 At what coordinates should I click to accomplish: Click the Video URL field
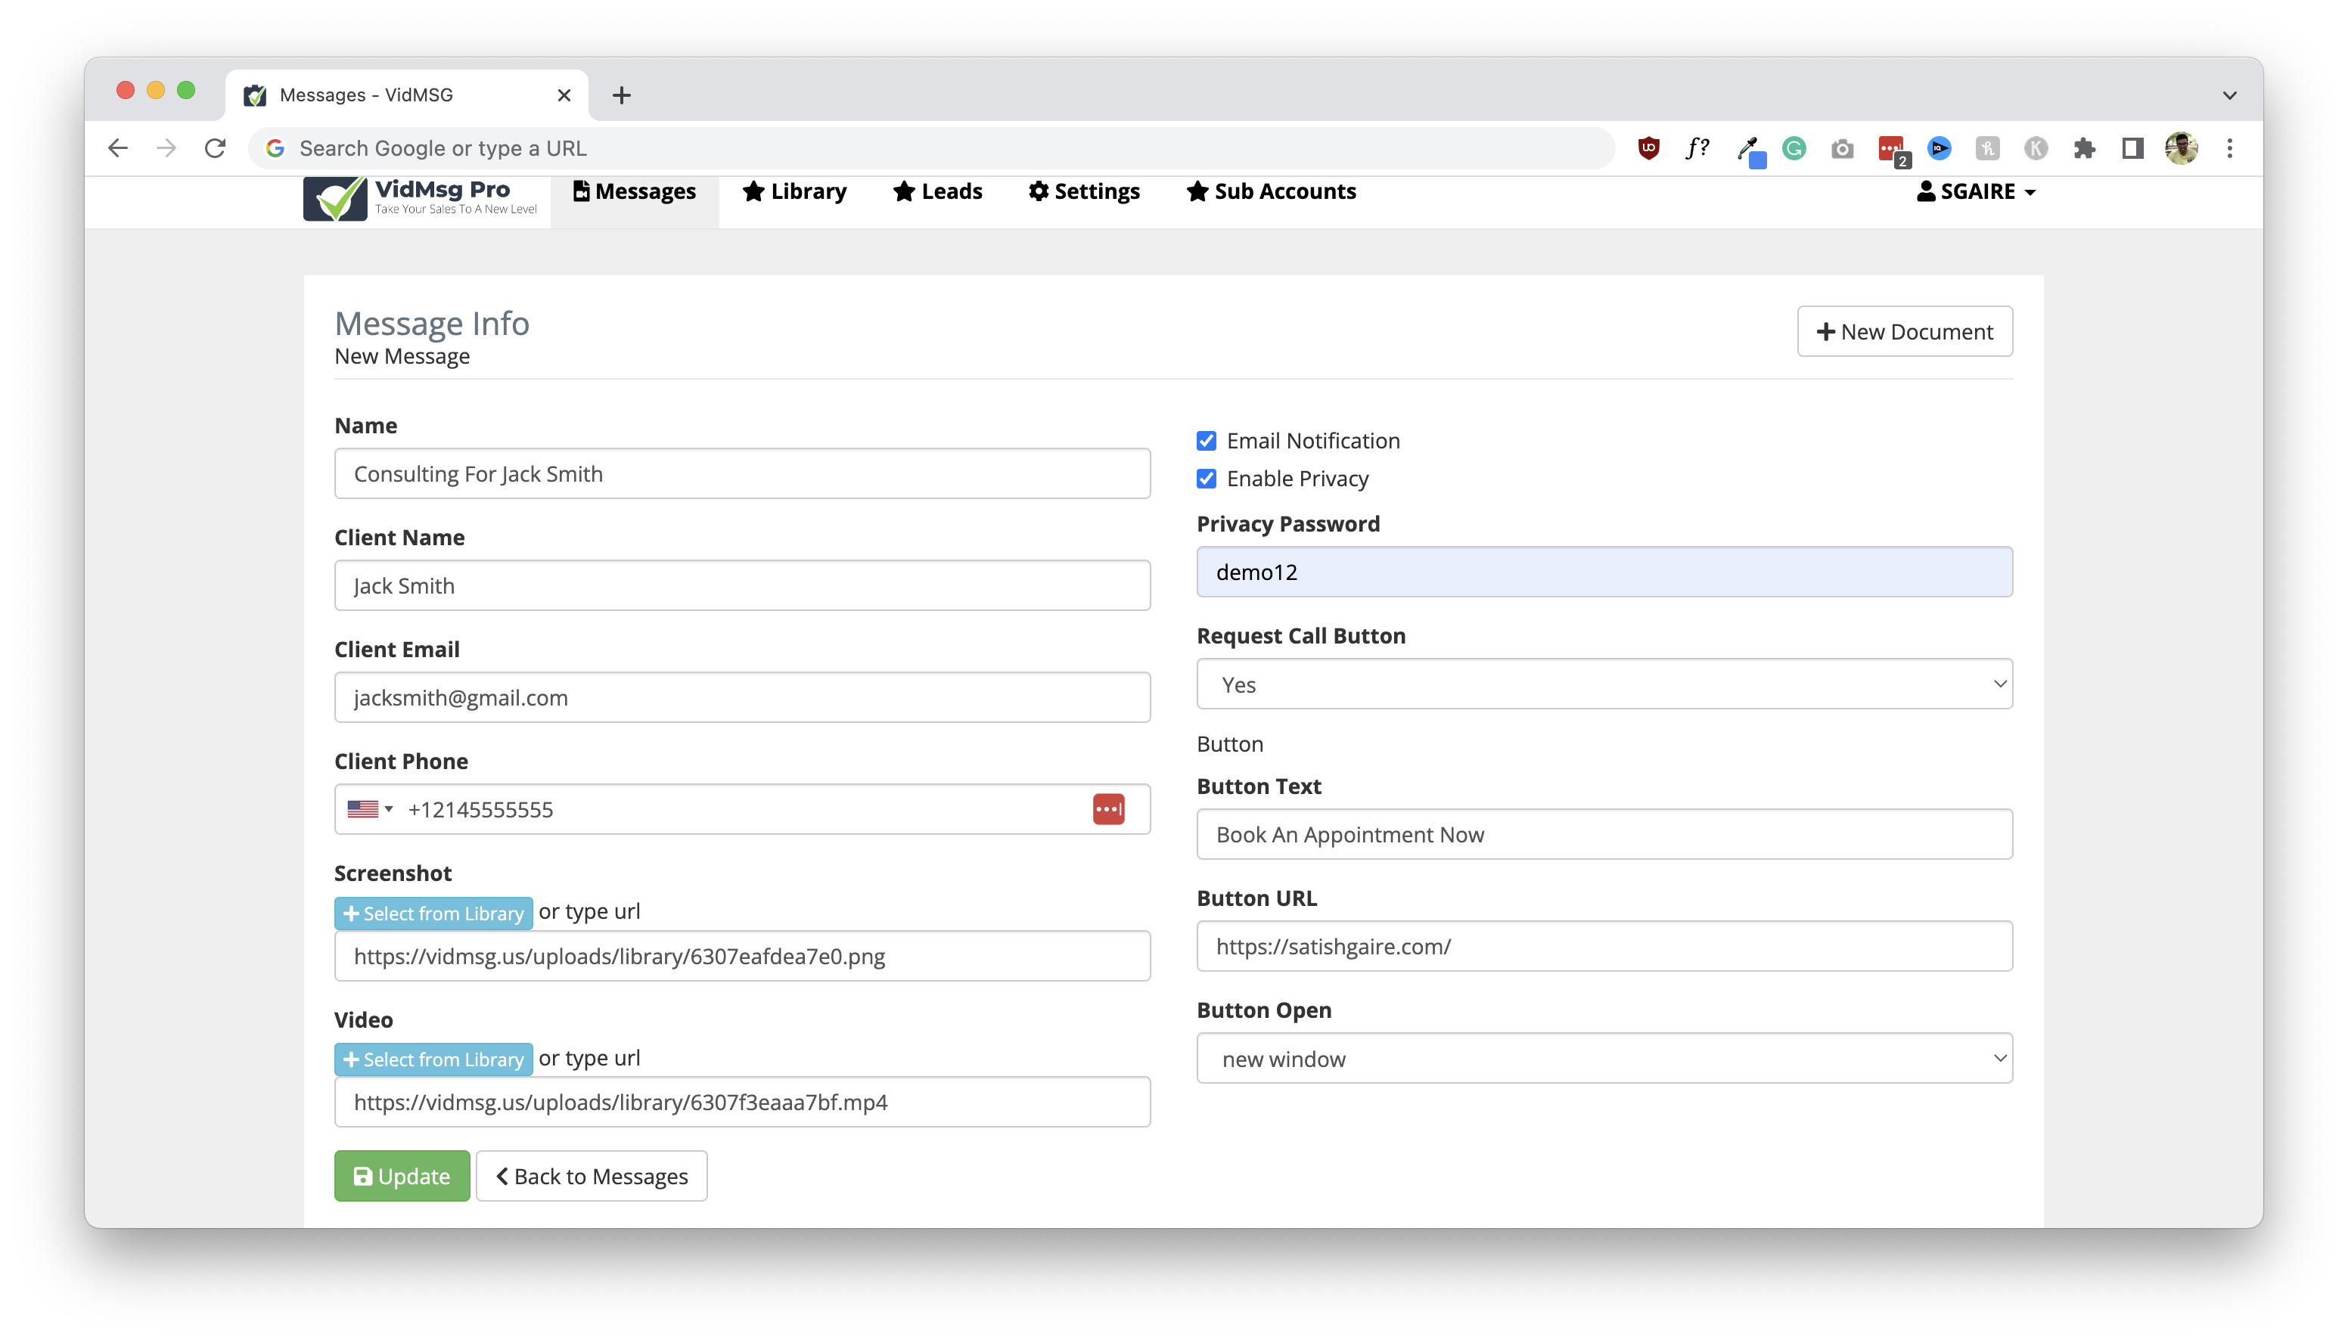742,1103
